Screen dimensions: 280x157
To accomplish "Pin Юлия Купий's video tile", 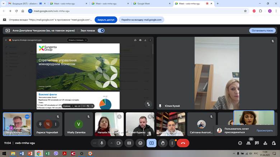I will pos(160,106).
